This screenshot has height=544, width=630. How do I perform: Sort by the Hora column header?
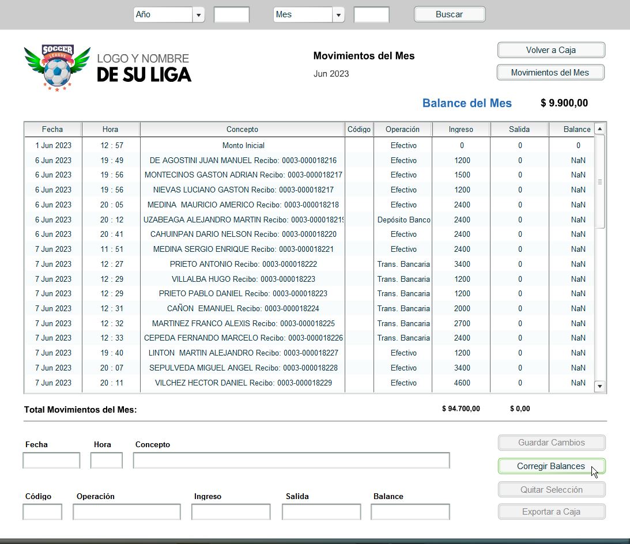[111, 129]
